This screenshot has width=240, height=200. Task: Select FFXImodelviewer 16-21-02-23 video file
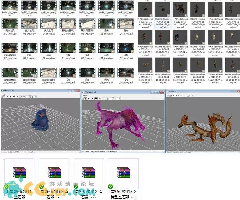pyautogui.click(x=145, y=71)
